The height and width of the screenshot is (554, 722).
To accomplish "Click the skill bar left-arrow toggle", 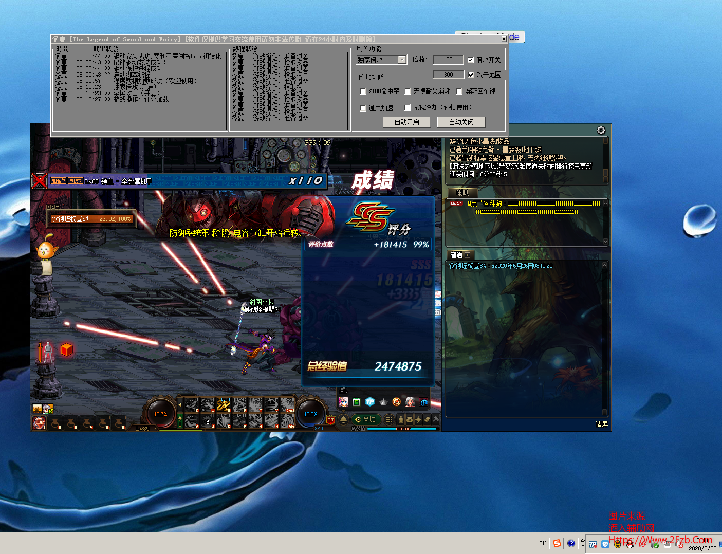I will (180, 405).
